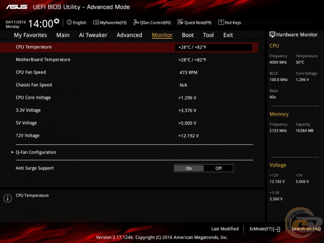This screenshot has height=243, width=324.
Task: Click the Hardware Monitor CPU heading
Action: click(274, 46)
